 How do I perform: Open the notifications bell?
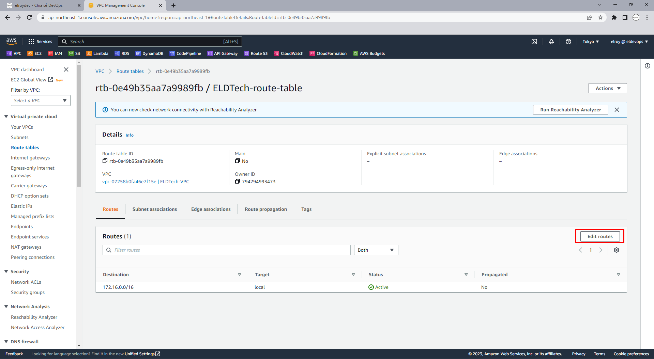pyautogui.click(x=551, y=42)
